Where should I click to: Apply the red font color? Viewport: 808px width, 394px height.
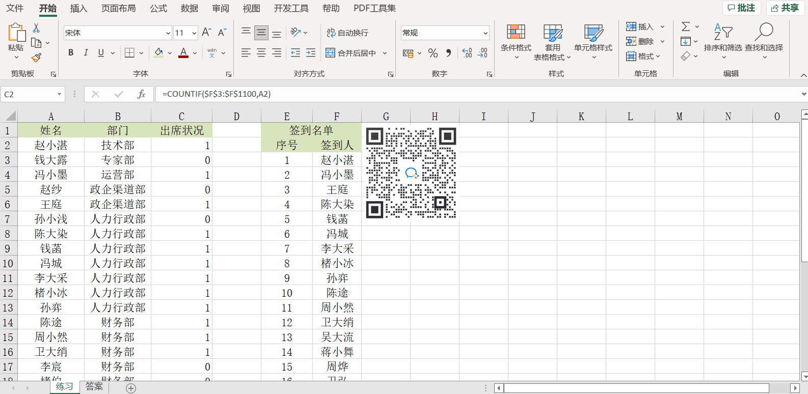point(183,52)
